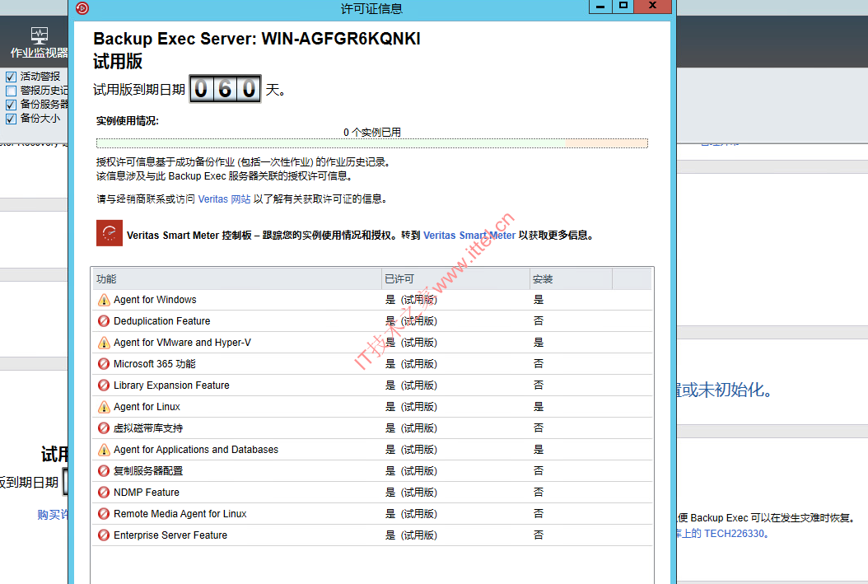This screenshot has height=584, width=868.
Task: Select the 虚拟磁带库支持 row name
Action: pyautogui.click(x=147, y=427)
